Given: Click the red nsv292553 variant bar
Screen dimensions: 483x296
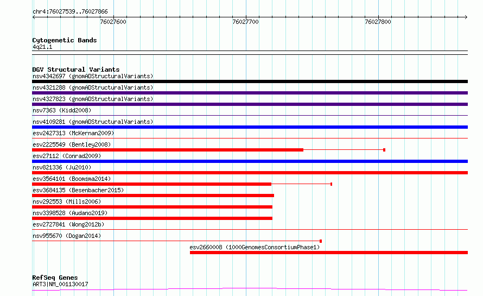Looking at the screenshot, I should pos(152,207).
